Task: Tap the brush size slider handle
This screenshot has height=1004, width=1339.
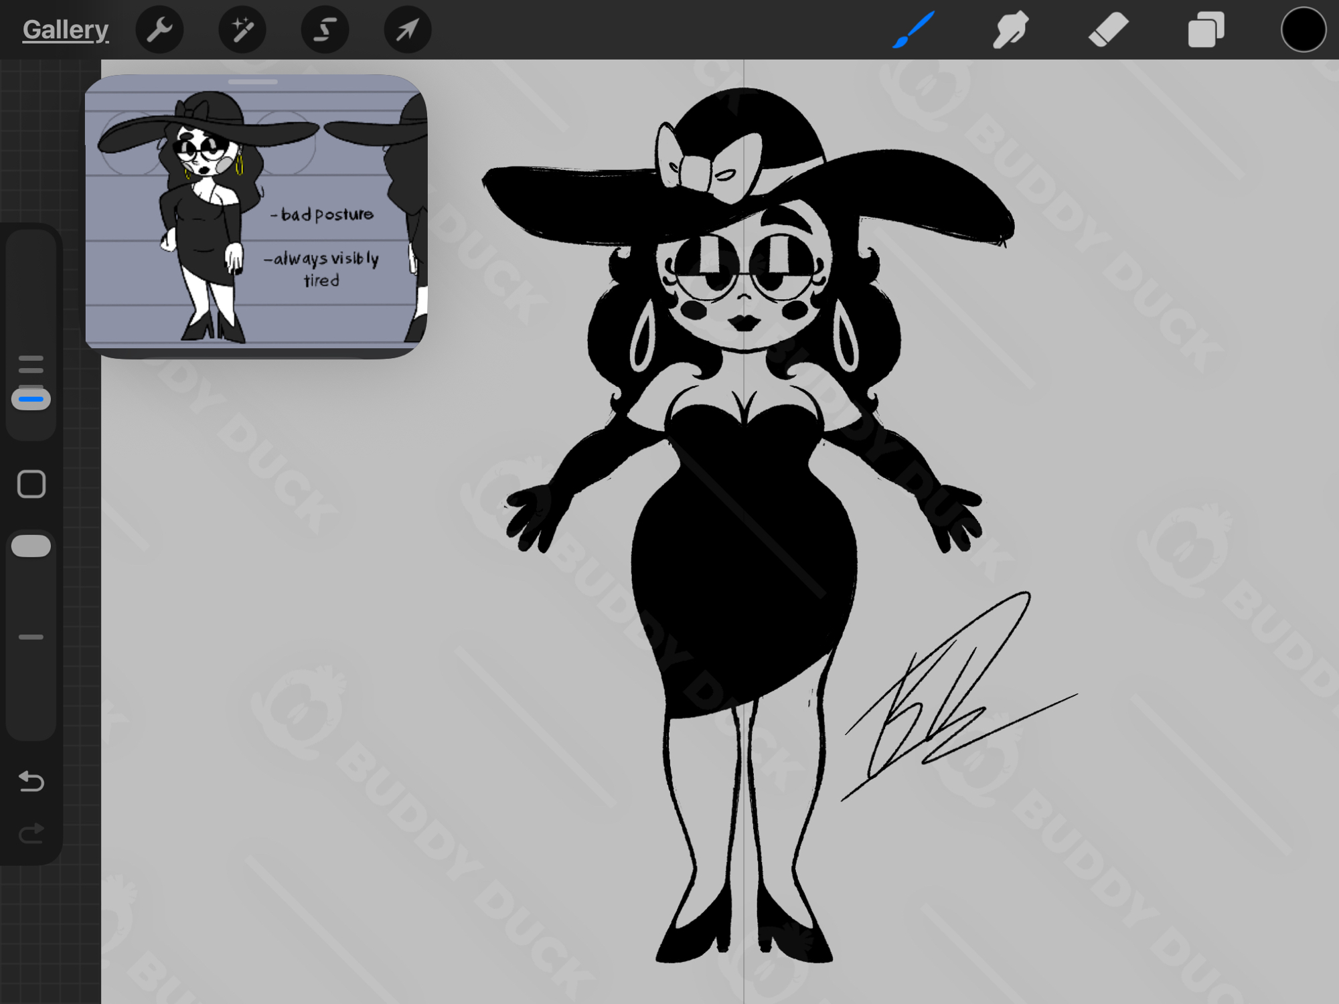Action: coord(31,399)
